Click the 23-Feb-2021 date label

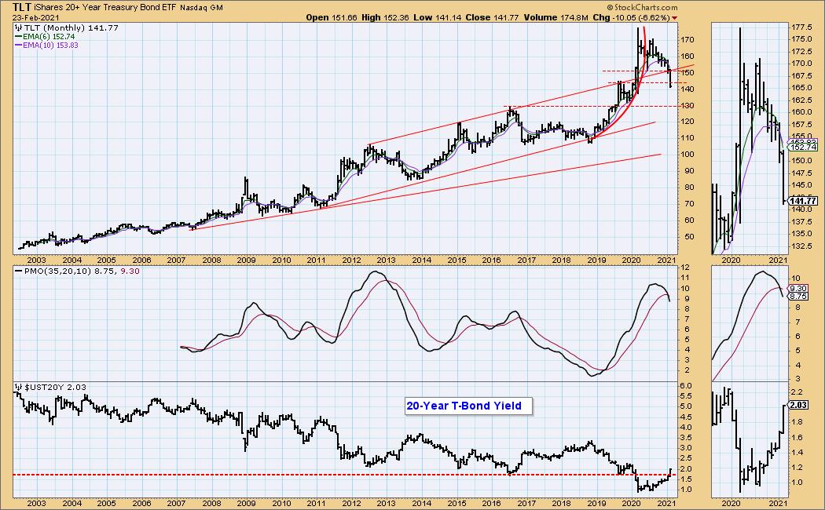pos(36,18)
